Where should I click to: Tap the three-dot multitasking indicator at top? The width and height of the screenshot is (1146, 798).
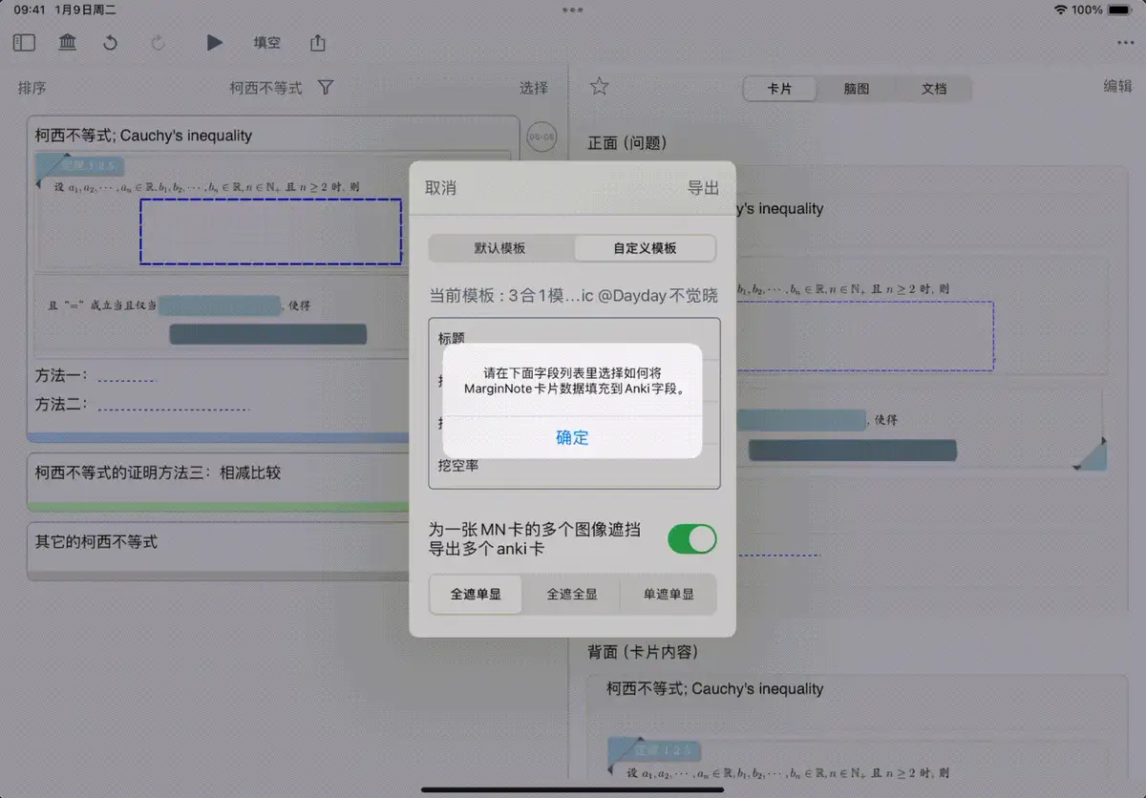tap(573, 10)
